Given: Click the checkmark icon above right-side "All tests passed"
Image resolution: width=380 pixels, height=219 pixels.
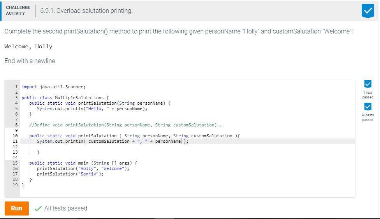Looking at the screenshot, I should click(x=368, y=107).
